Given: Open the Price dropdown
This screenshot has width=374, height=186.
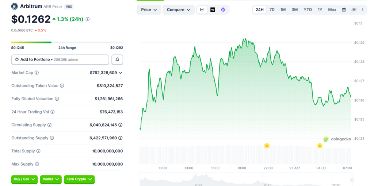Looking at the screenshot, I should point(149,10).
